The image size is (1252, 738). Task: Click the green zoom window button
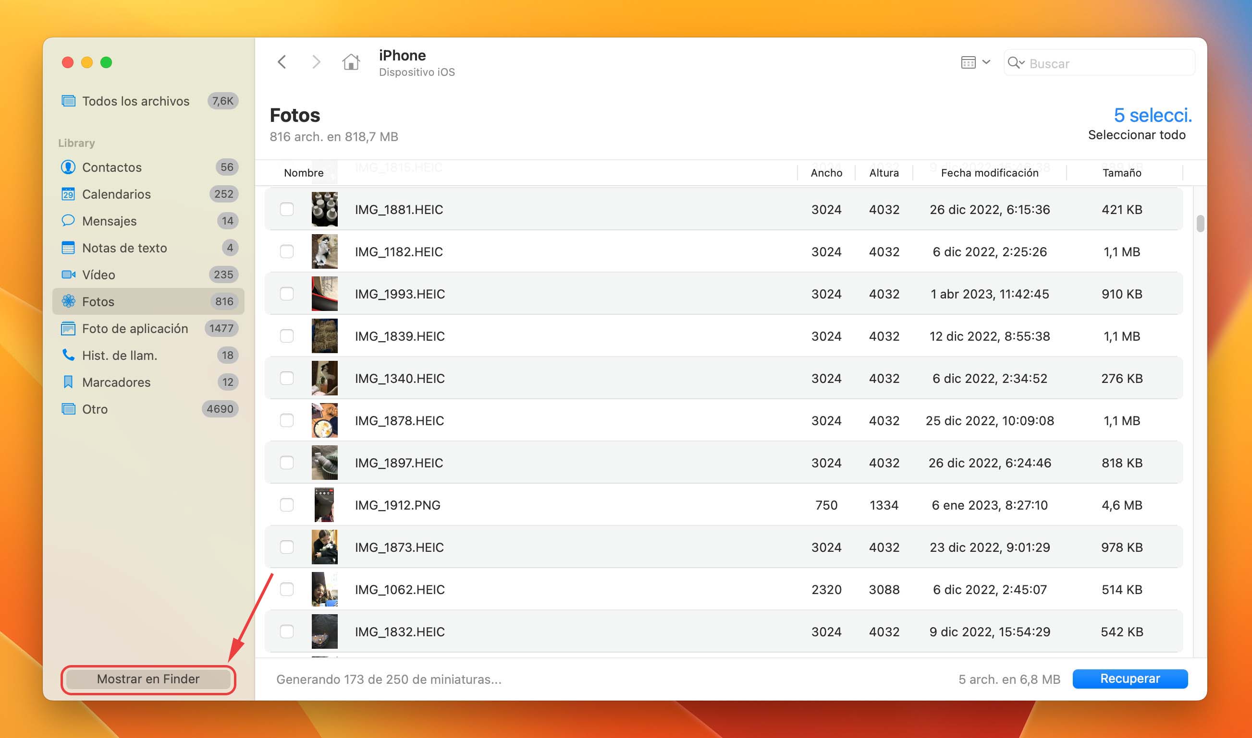click(106, 62)
